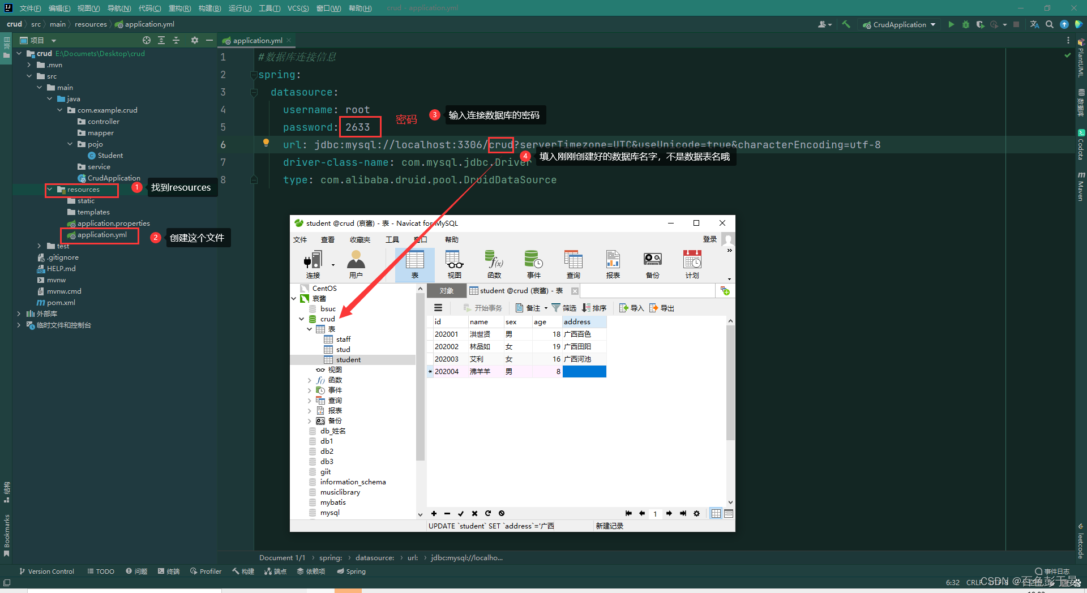This screenshot has width=1087, height=593.
Task: Add record with plus icon in Navicat
Action: pos(434,514)
